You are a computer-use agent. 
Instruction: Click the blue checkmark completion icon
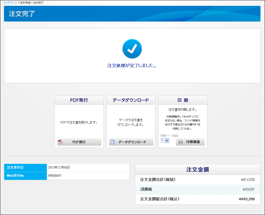coord(132,49)
